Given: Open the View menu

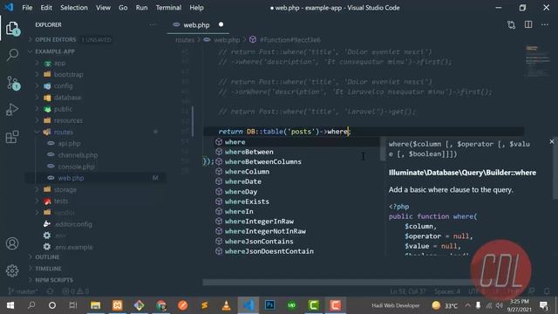Looking at the screenshot, I should coord(103,8).
